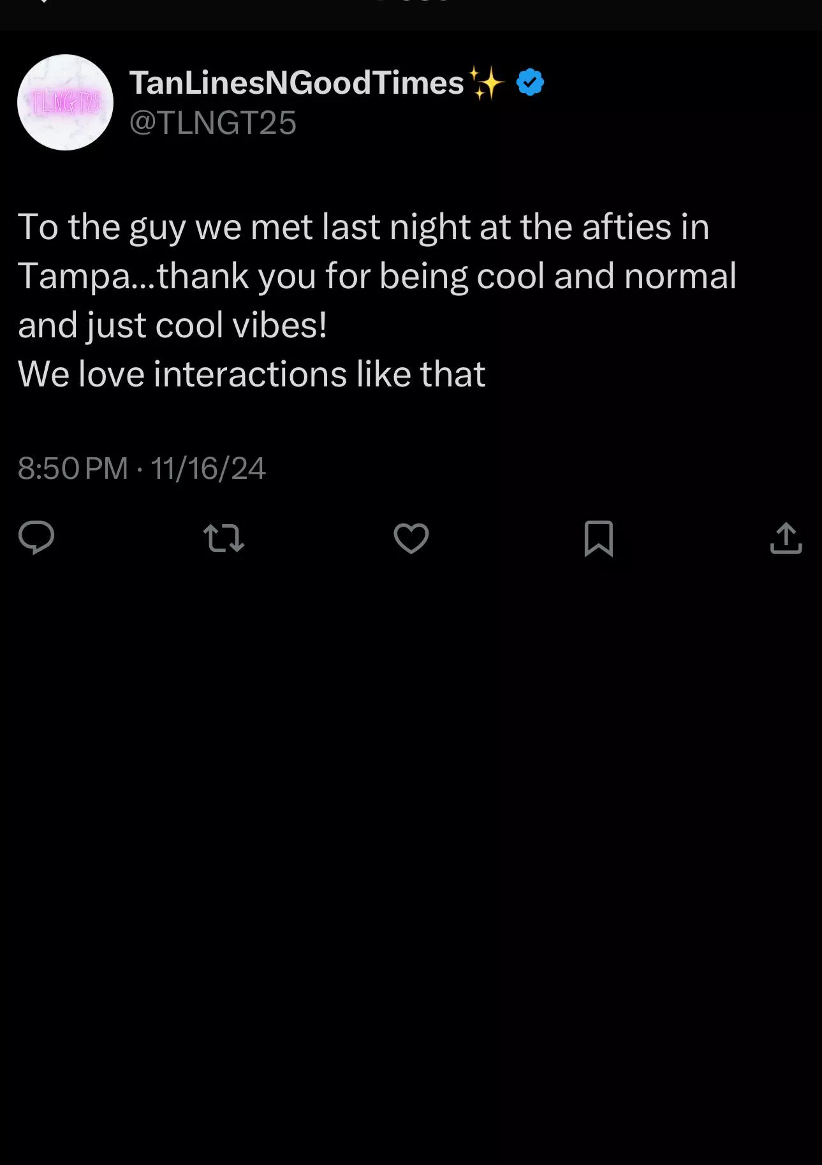The width and height of the screenshot is (822, 1165).
Task: Click the first line starting "To the guy"
Action: [x=363, y=227]
